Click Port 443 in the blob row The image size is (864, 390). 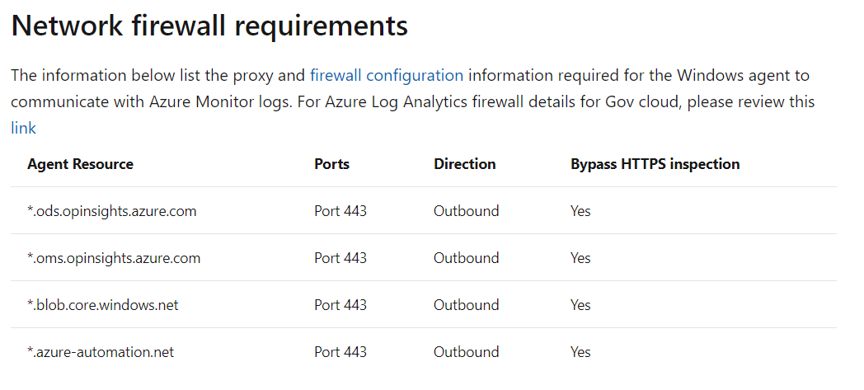pos(340,304)
